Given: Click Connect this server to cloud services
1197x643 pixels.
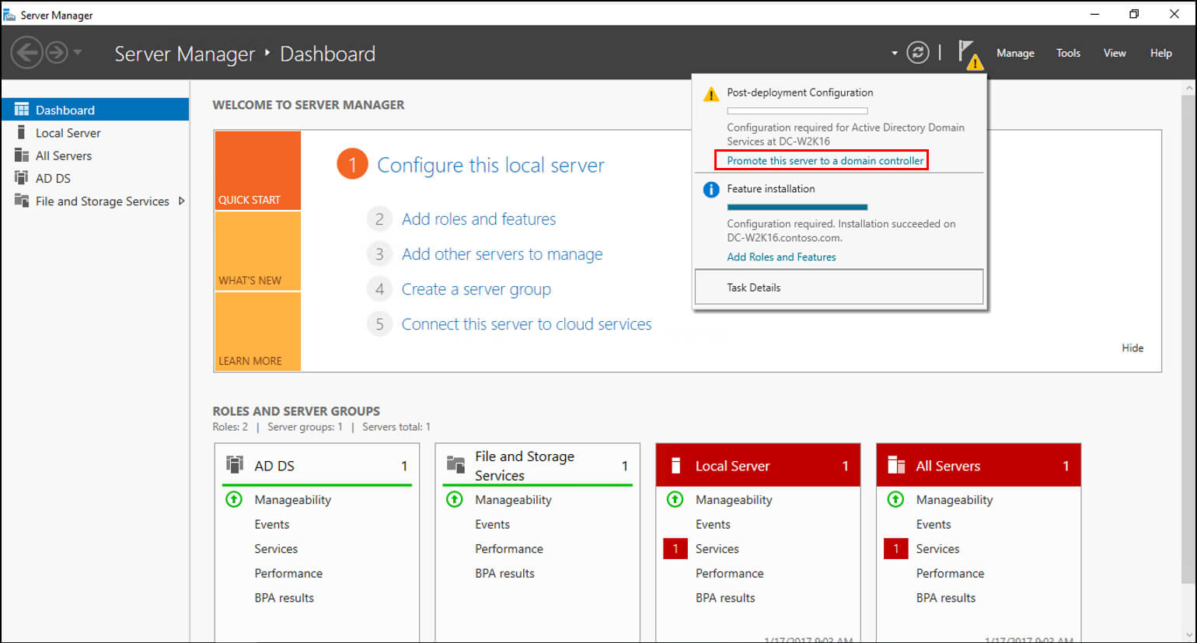Looking at the screenshot, I should [526, 324].
